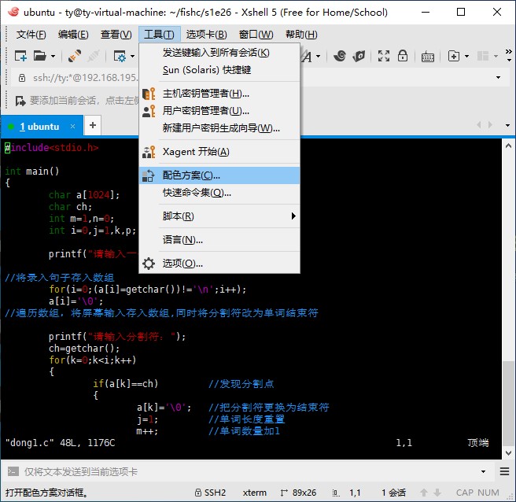The height and width of the screenshot is (502, 516).
Task: Open the 窗口(W) menu
Action: tap(256, 35)
